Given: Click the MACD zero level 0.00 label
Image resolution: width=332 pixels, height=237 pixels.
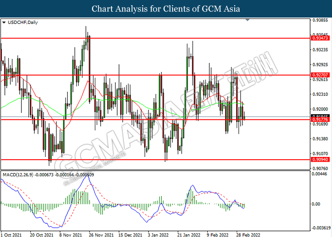Looking at the screenshot, I should coord(316,204).
